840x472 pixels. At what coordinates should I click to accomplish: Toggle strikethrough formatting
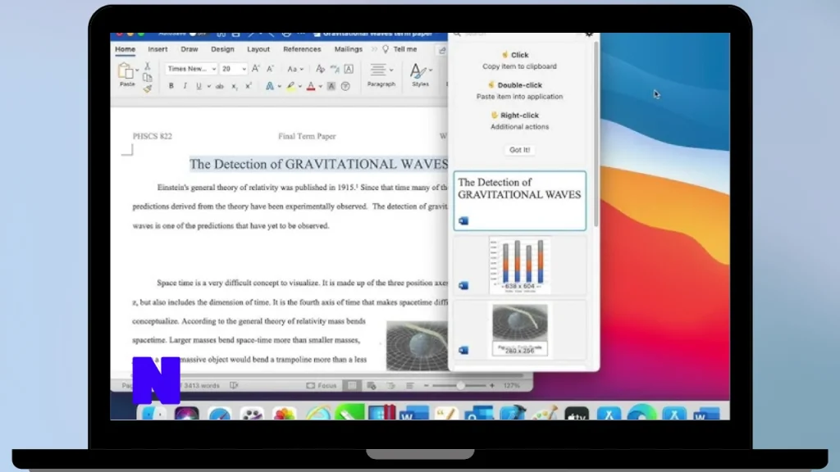(220, 86)
